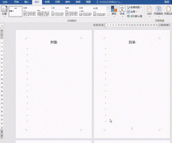Viewport: 172px width, 143px height.
Task: Open the 段落间距 paragraph spacing dropdown
Action: (134, 7)
